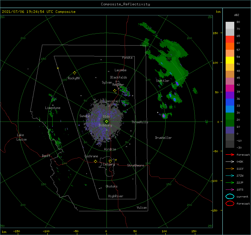The width and height of the screenshot is (251, 235).
Task: Click the Airdrie city label
Action: pos(110,149)
